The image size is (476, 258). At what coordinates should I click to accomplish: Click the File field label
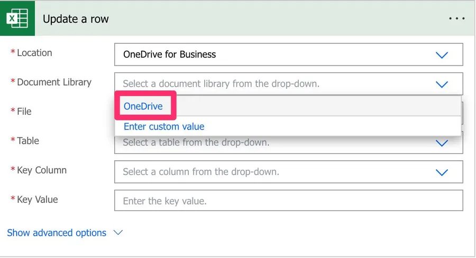click(x=24, y=112)
